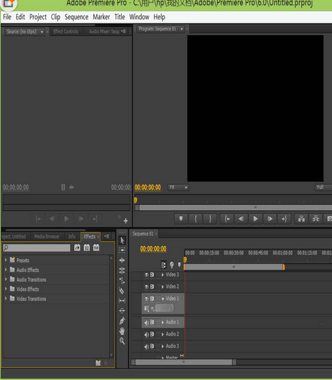
Task: Select the Track Select tool
Action: (122, 250)
